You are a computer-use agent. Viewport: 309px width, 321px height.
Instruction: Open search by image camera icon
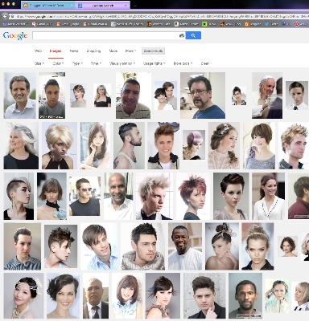[182, 35]
